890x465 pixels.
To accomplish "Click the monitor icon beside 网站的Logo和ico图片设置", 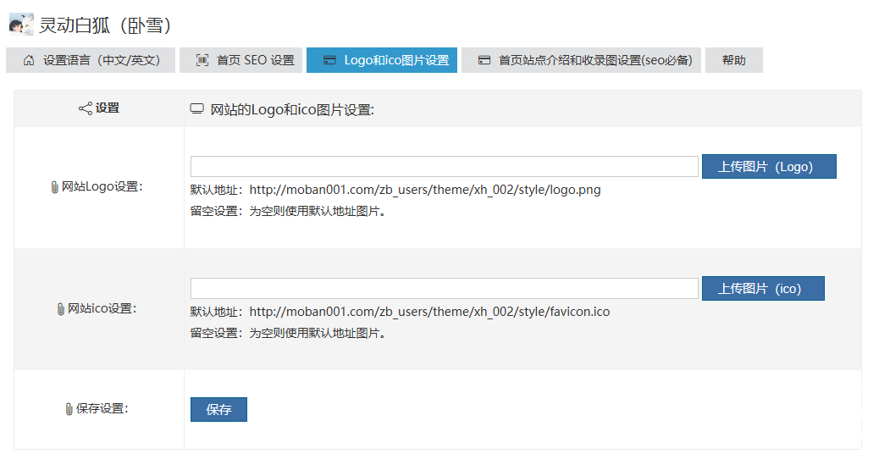I will [x=196, y=108].
